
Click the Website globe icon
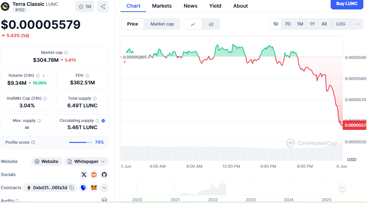(37, 162)
